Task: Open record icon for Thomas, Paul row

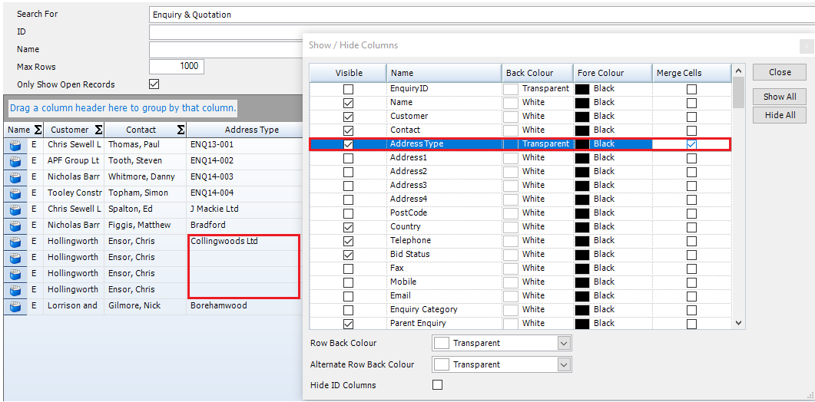Action: coord(15,145)
